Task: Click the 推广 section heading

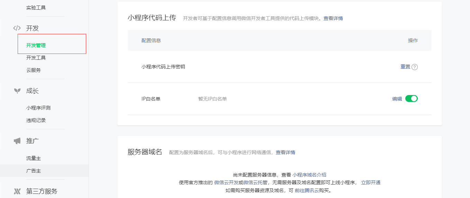Action: tap(33, 141)
